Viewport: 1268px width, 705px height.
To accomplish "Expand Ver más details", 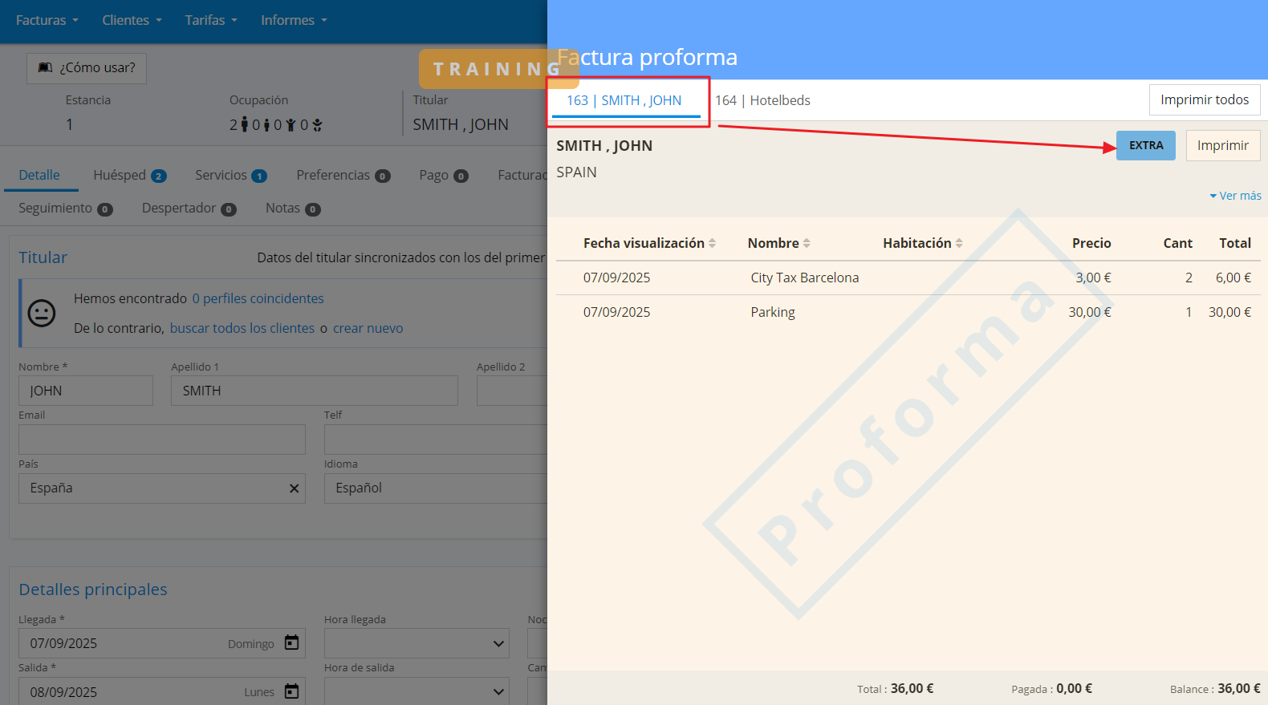I will 1235,196.
